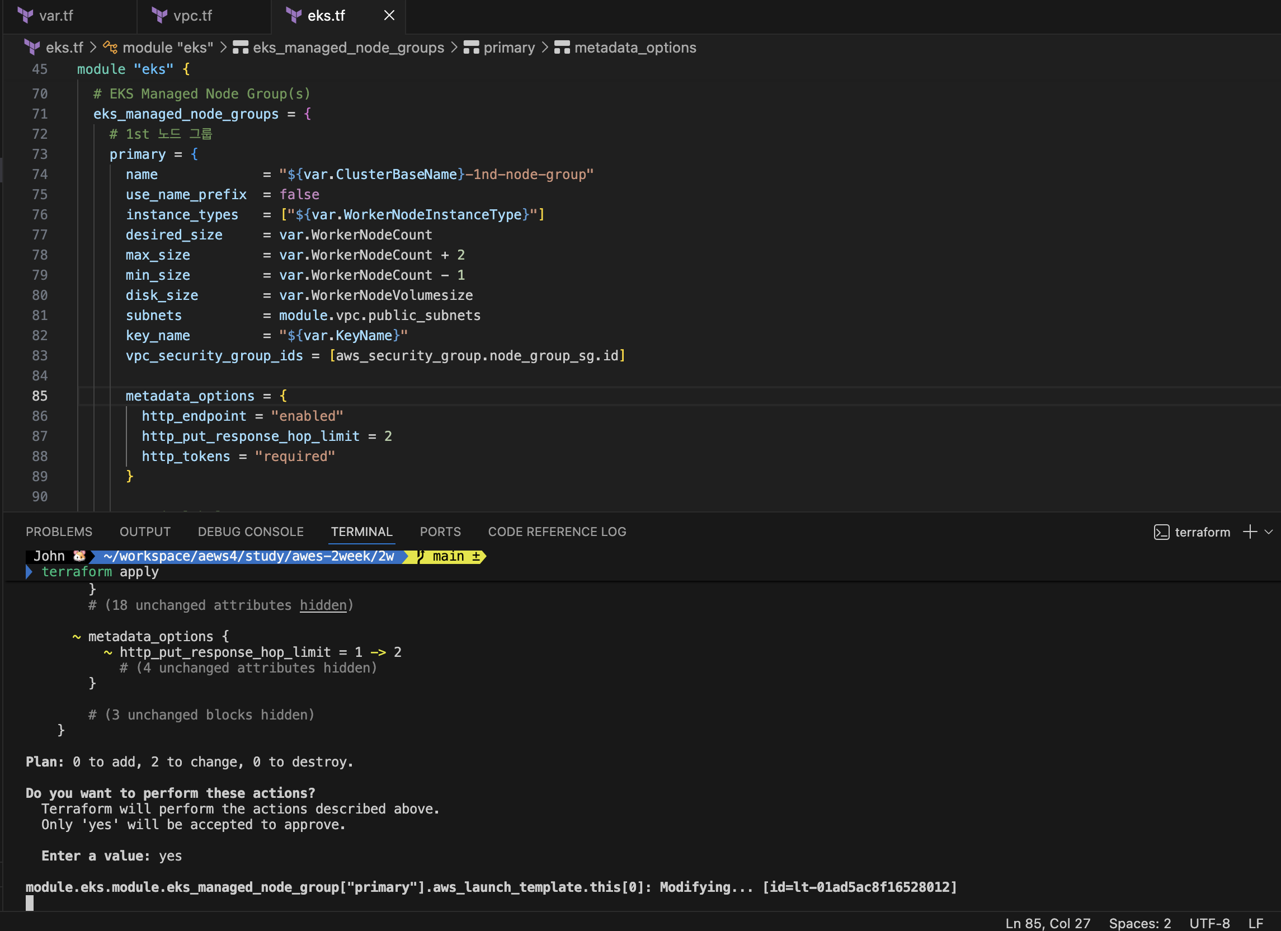Image resolution: width=1281 pixels, height=931 pixels.
Task: Click use_name_prefix false value
Action: [x=299, y=195]
